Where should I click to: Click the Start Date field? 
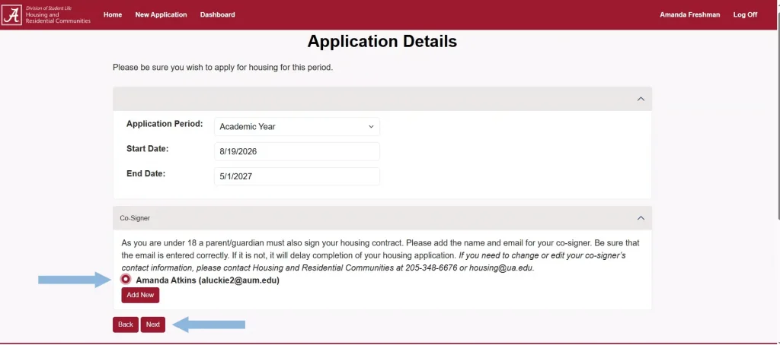(x=297, y=151)
